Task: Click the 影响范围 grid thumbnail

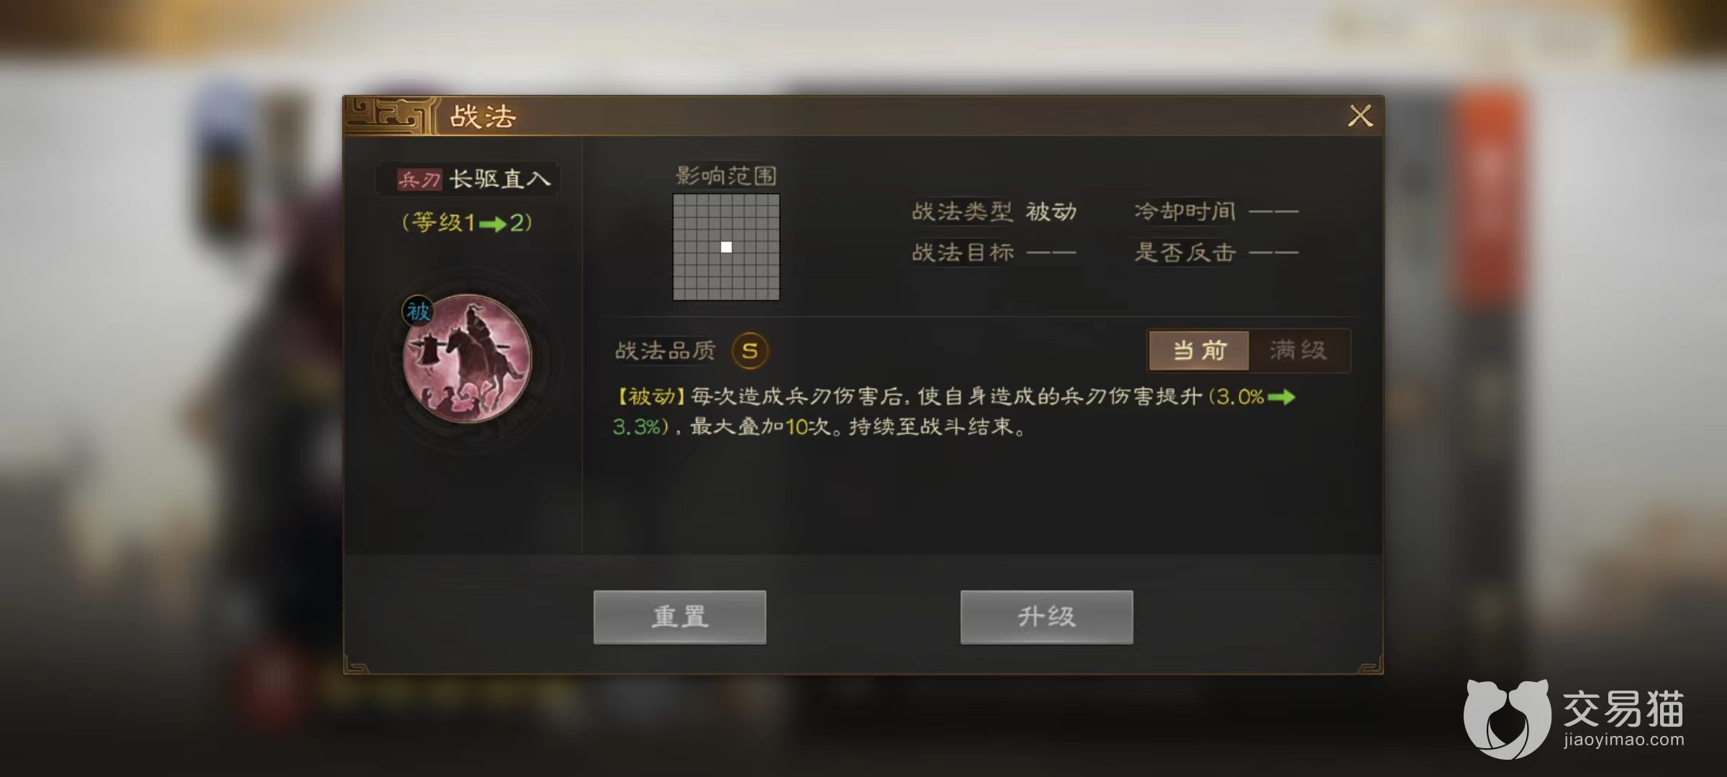Action: (726, 247)
